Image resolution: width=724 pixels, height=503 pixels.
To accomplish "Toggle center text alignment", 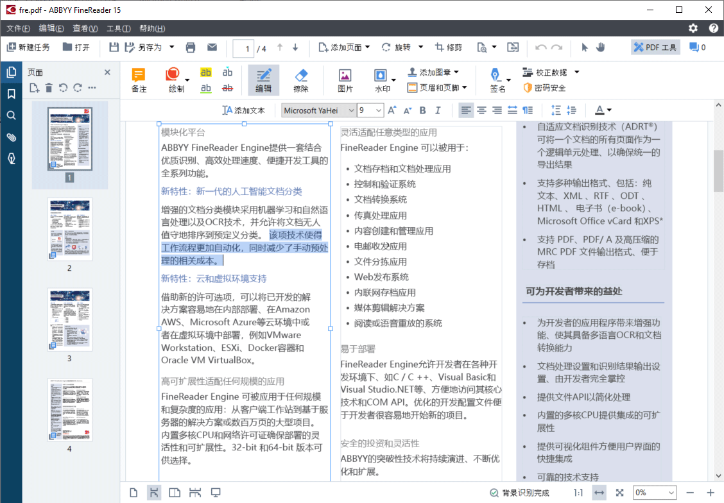I will pos(481,110).
